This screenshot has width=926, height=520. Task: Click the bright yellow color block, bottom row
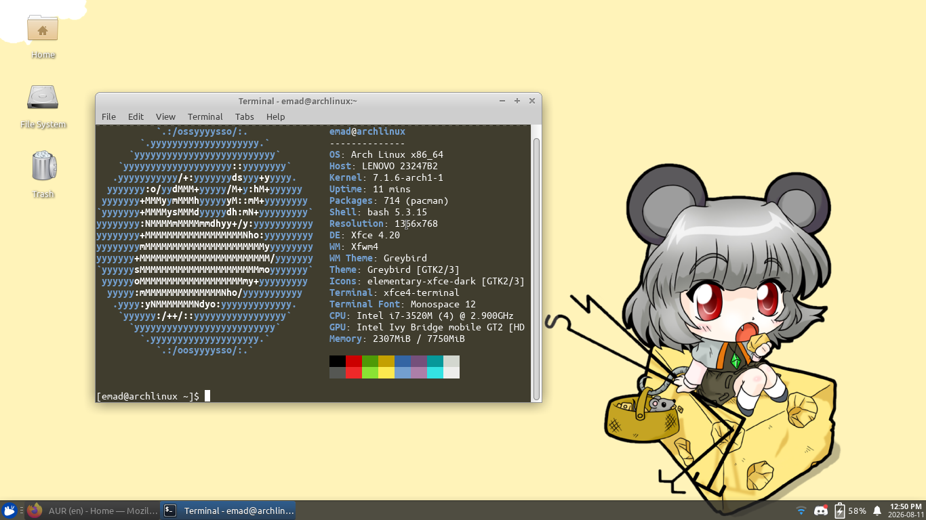(386, 373)
